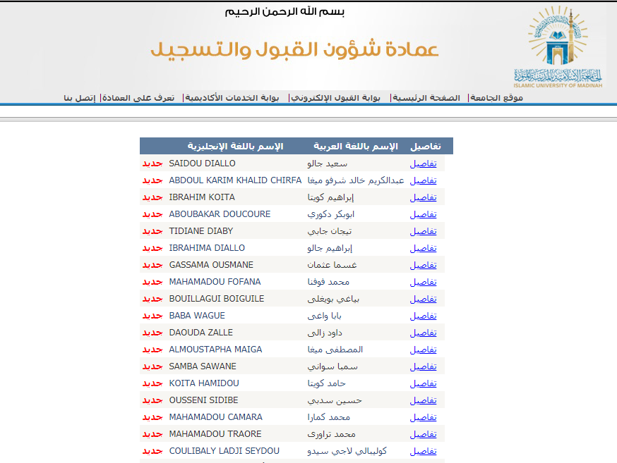Click the red جديد badge beside SAIDOU DIALLO
The height and width of the screenshot is (463, 617).
(152, 163)
